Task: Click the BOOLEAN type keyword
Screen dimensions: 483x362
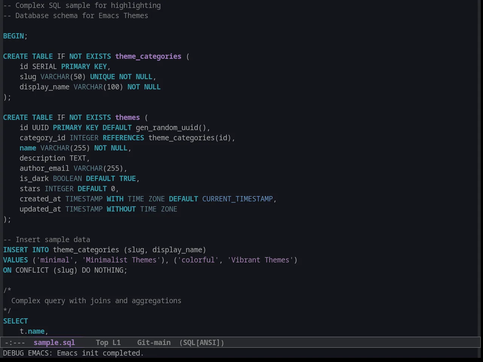Action: click(67, 178)
